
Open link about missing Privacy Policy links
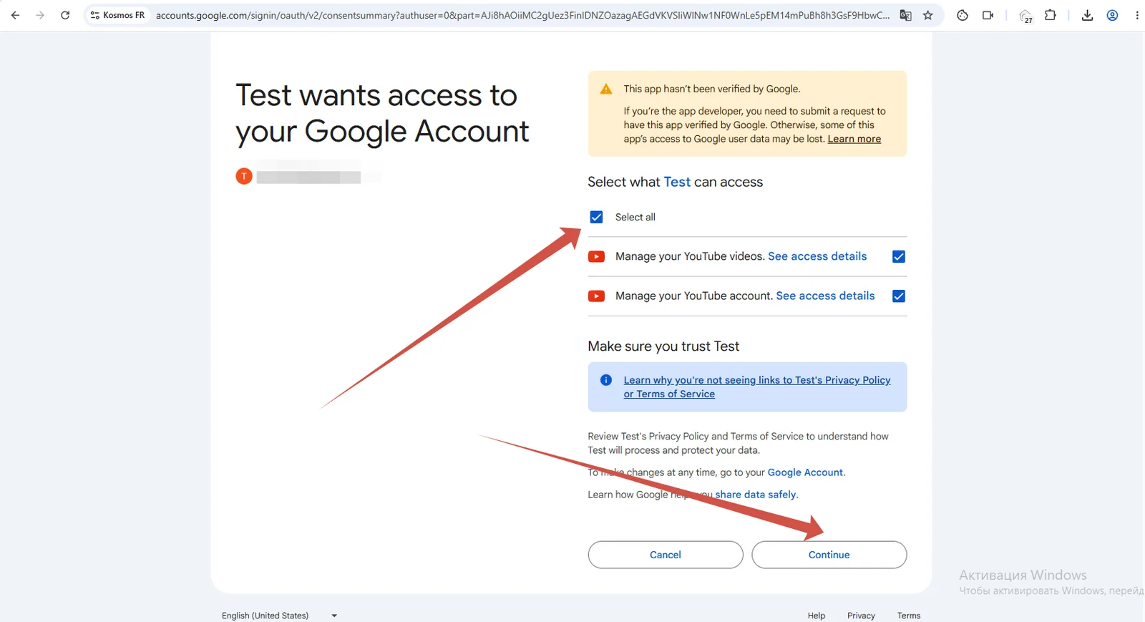(756, 387)
